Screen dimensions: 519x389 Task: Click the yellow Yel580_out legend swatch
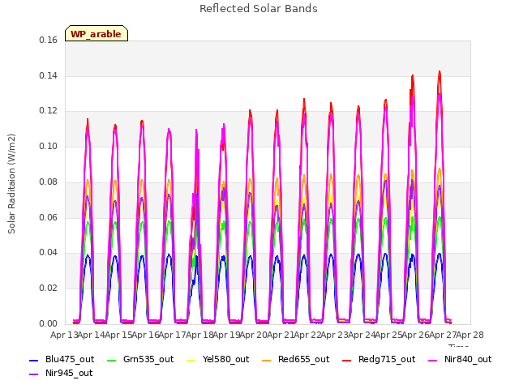191,360
